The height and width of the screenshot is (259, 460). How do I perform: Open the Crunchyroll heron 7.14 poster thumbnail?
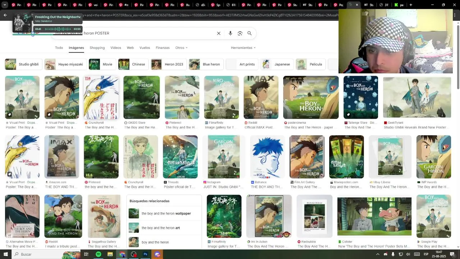pyautogui.click(x=101, y=97)
